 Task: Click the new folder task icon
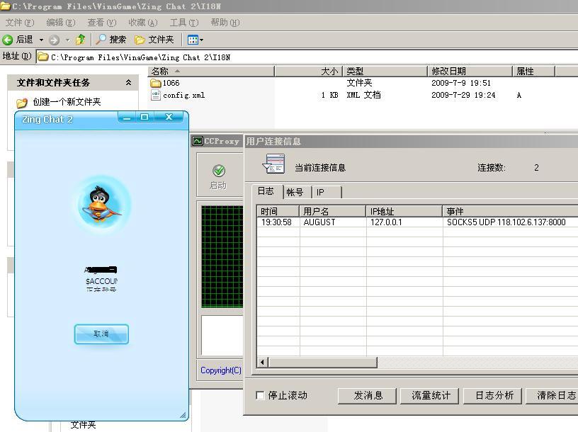[22, 103]
